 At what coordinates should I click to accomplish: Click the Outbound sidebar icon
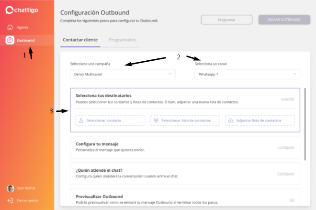(10, 40)
